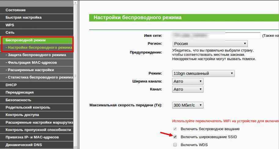Viewport: 279px width, 149px height.
Task: Open Привязка IP- и MAC-адресов section
Action: 36,137
